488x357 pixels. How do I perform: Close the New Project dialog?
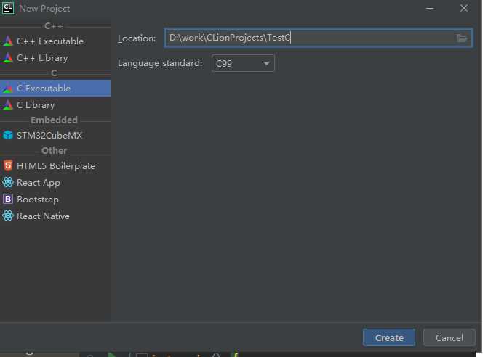pyautogui.click(x=464, y=9)
